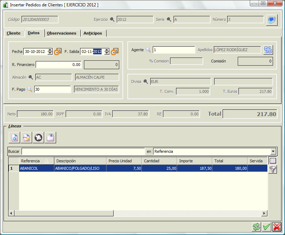Image resolution: width=285 pixels, height=235 pixels.
Task: Click in the Buscar text field
Action: pyautogui.click(x=83, y=151)
